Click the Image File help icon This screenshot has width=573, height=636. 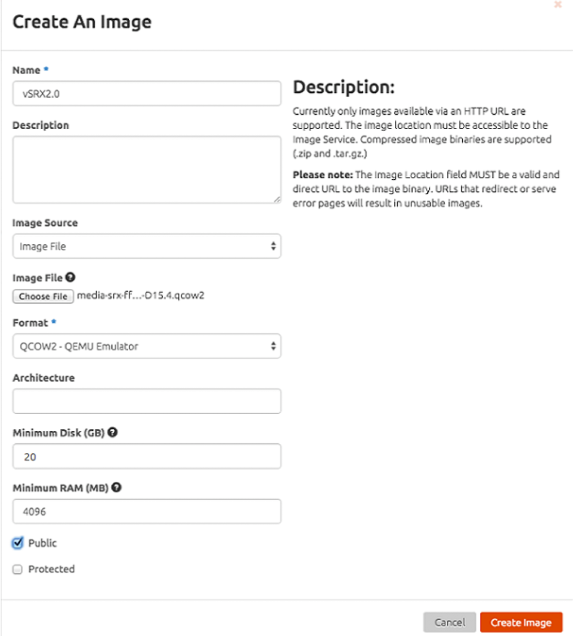[x=71, y=278]
